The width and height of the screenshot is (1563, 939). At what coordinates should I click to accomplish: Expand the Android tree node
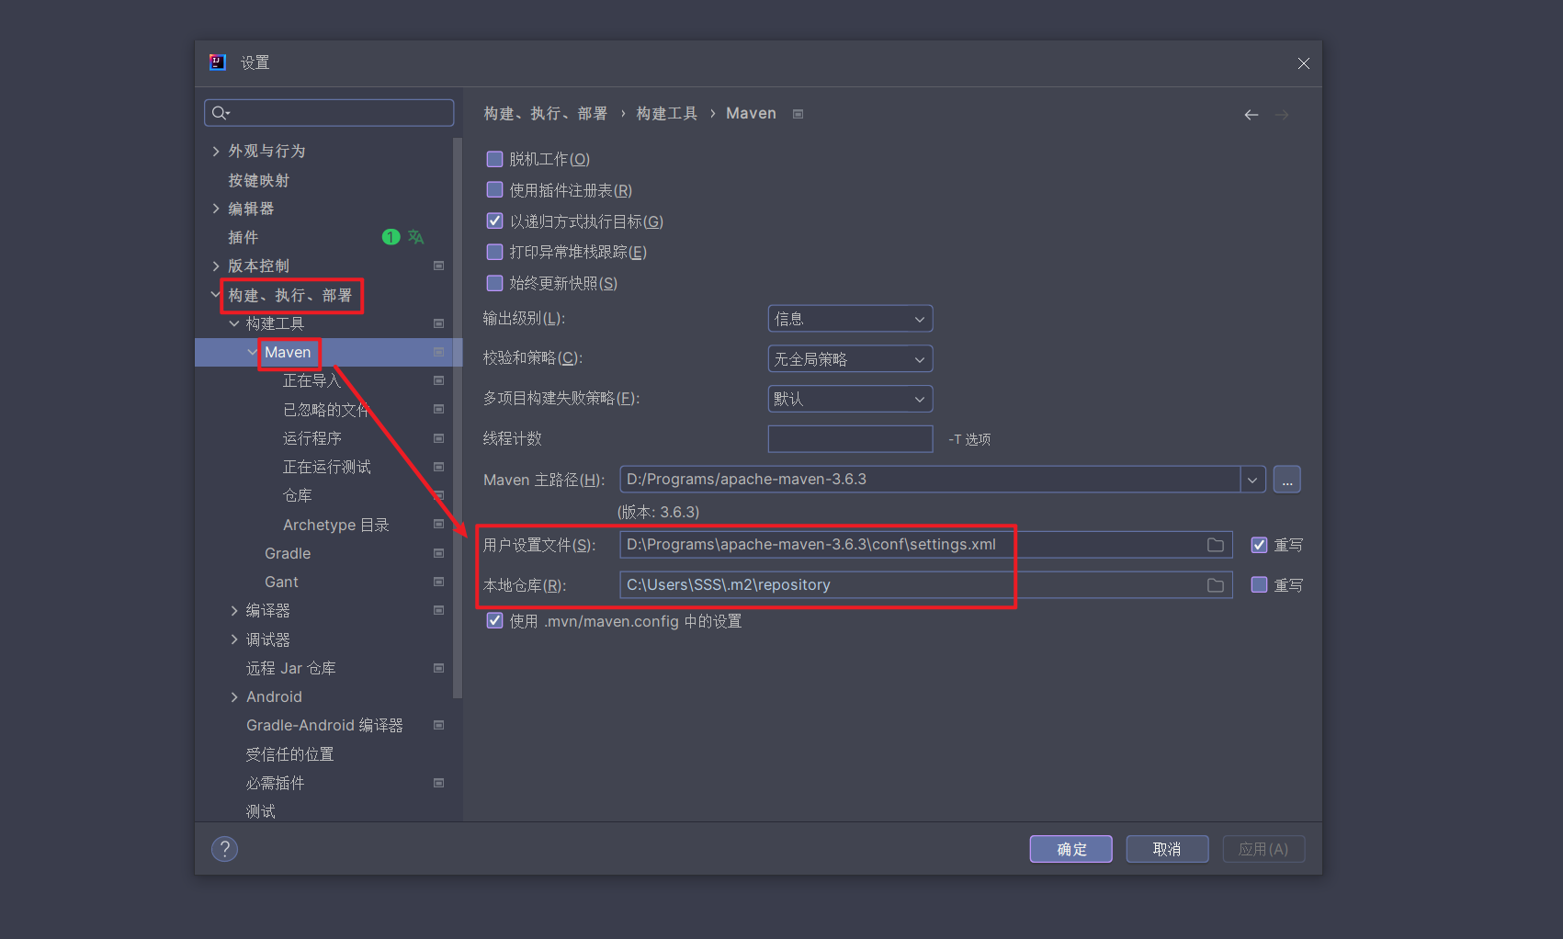[234, 697]
